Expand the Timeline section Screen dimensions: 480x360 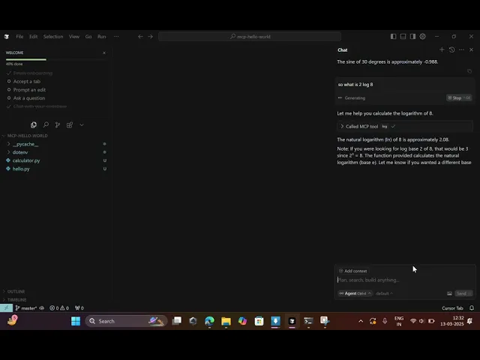tap(16, 300)
